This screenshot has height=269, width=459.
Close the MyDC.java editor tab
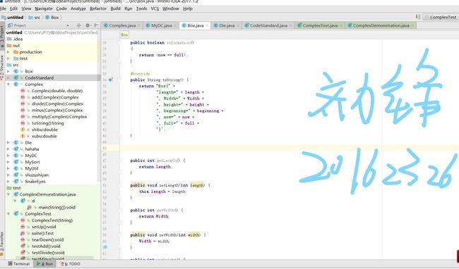(175, 25)
